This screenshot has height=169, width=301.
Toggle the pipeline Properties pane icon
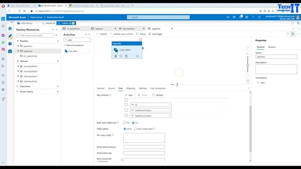pos(293,34)
